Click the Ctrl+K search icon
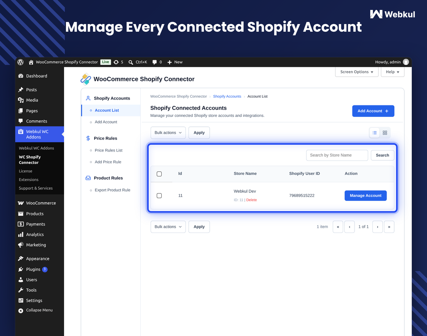This screenshot has height=336, width=427. coord(131,62)
